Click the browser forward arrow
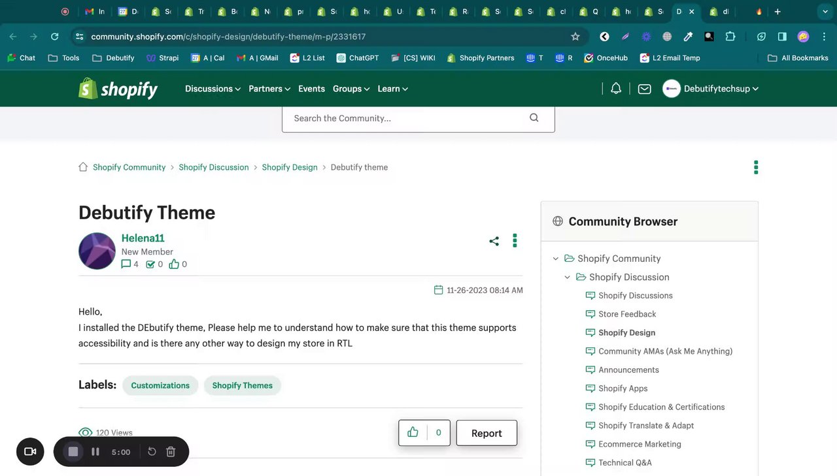This screenshot has height=476, width=837. [x=34, y=37]
